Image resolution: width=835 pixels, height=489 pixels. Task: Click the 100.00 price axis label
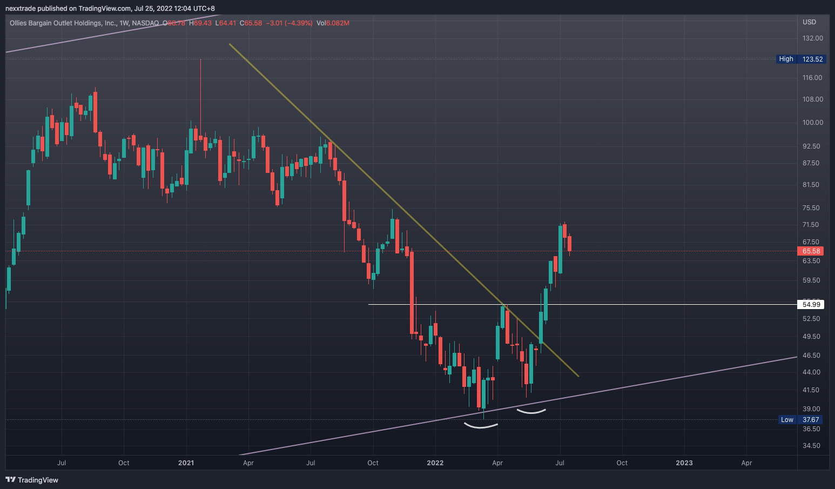pos(813,123)
